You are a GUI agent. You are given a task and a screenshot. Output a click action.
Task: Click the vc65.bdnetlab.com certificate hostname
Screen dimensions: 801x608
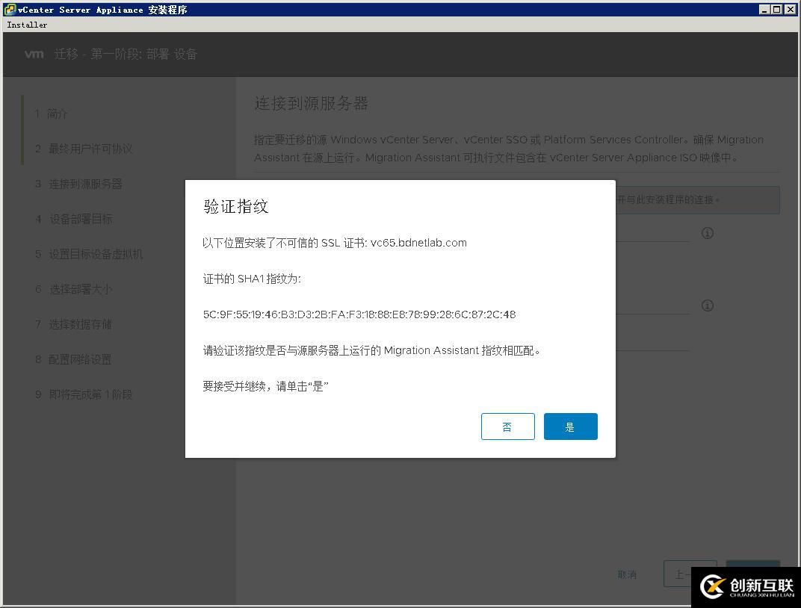click(x=418, y=243)
